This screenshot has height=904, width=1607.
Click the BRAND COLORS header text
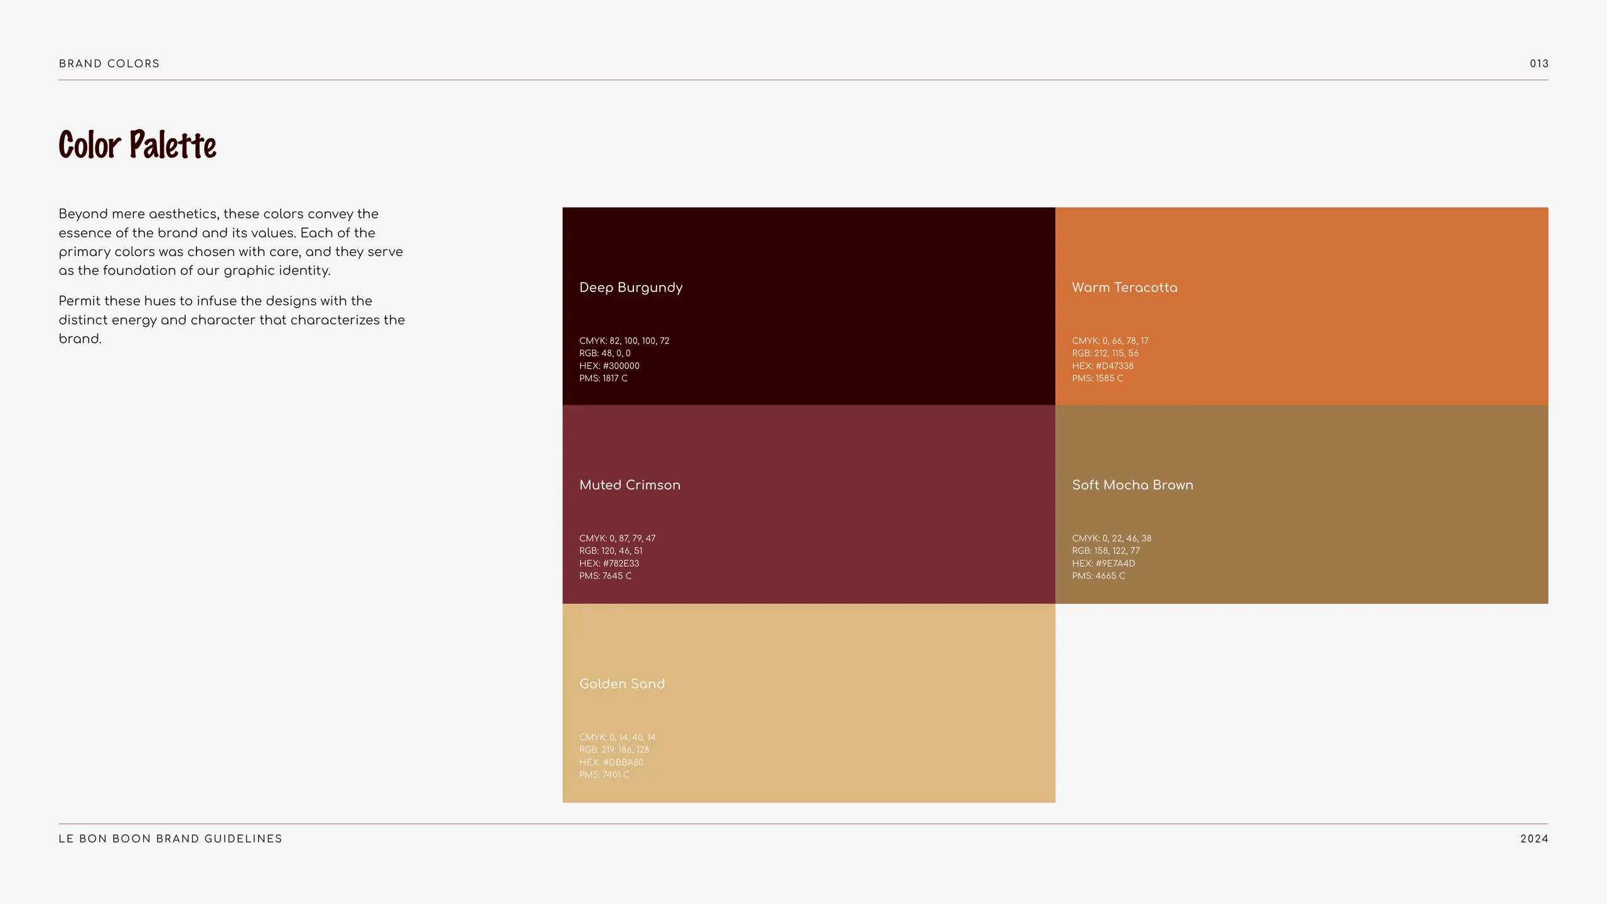(109, 63)
